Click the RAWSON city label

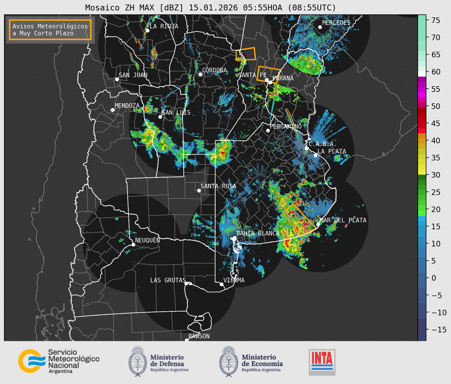(x=199, y=336)
